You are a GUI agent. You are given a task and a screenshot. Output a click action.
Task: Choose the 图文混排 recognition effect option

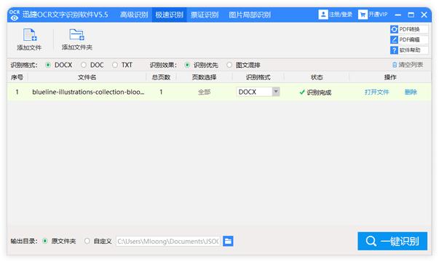pos(229,65)
